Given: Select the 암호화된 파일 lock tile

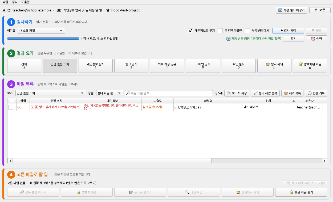Looking at the screenshot, I should [310, 66].
